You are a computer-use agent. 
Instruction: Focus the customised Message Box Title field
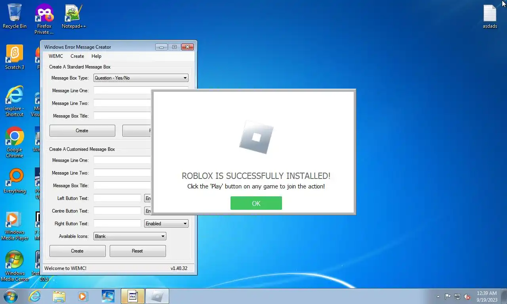122,186
